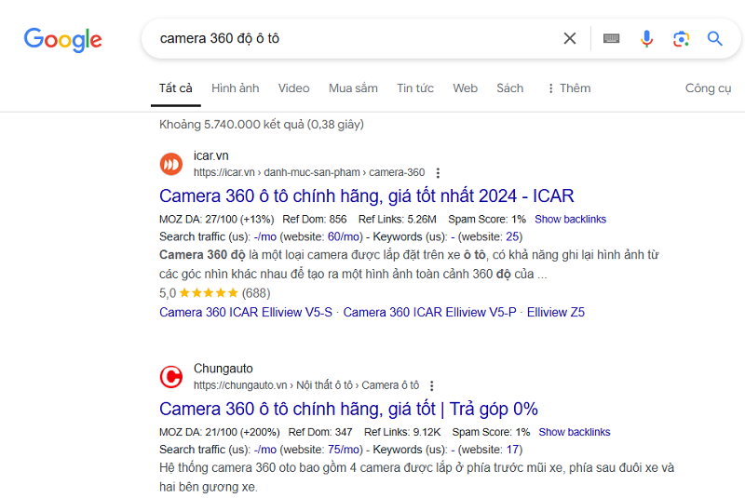
Task: Click the MOZ DA: 27/100 metric
Action: (x=217, y=220)
